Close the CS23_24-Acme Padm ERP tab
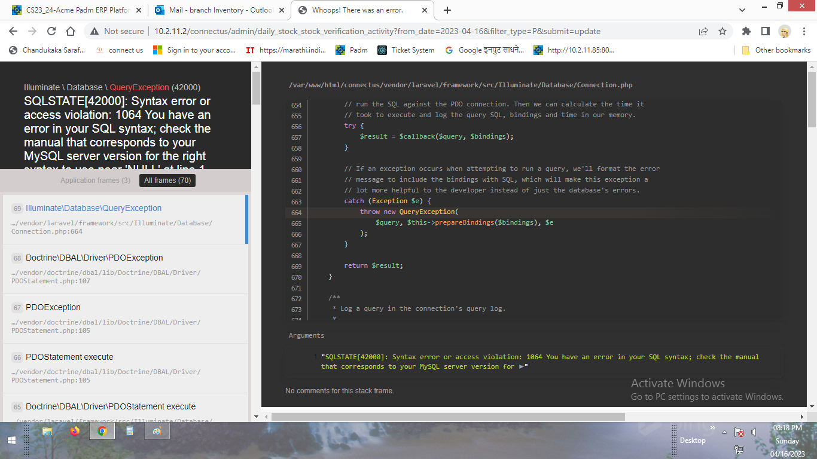Screen dimensions: 817x459 (139, 10)
